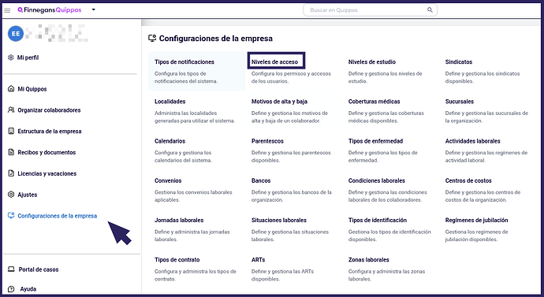Click the Finnegans Quippos logo

point(49,10)
